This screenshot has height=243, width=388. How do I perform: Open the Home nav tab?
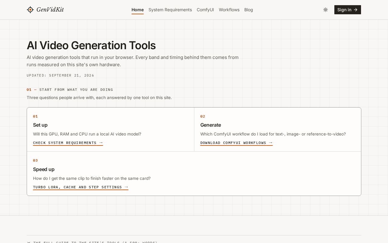138,10
